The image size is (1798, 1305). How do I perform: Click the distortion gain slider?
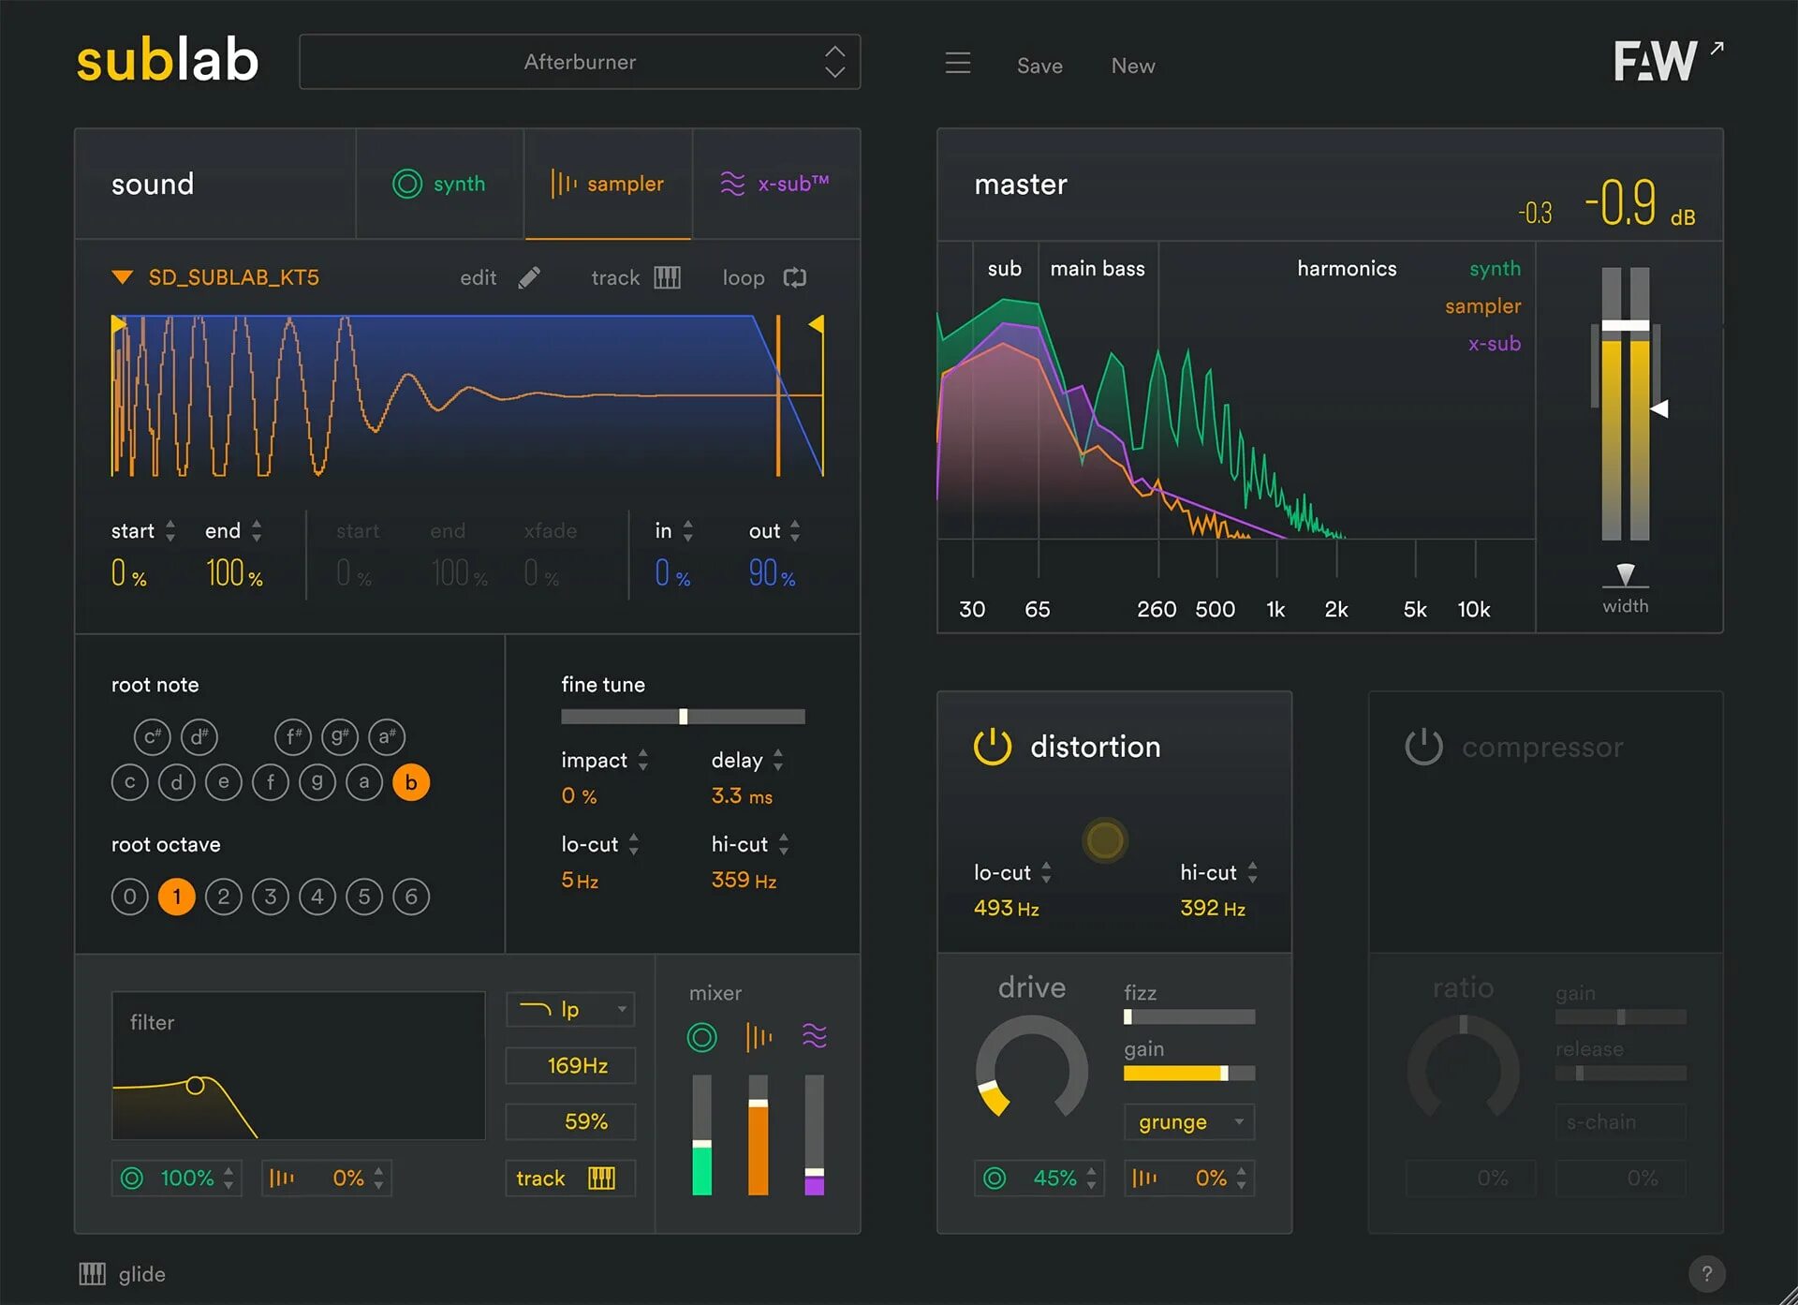[x=1189, y=1074]
